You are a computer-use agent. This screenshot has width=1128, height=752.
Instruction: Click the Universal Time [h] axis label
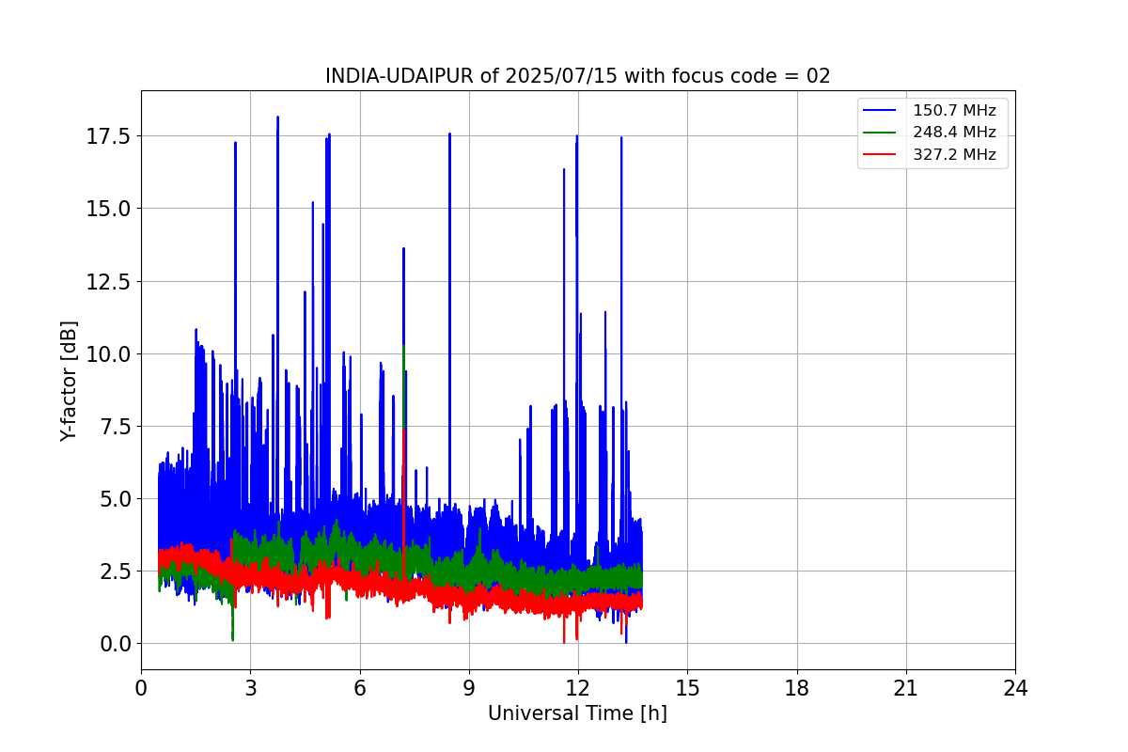coord(577,713)
